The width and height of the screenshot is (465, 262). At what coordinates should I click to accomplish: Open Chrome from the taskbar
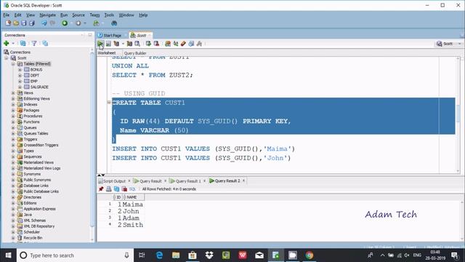(x=310, y=255)
